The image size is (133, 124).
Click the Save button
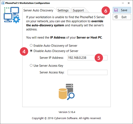coord(122,10)
